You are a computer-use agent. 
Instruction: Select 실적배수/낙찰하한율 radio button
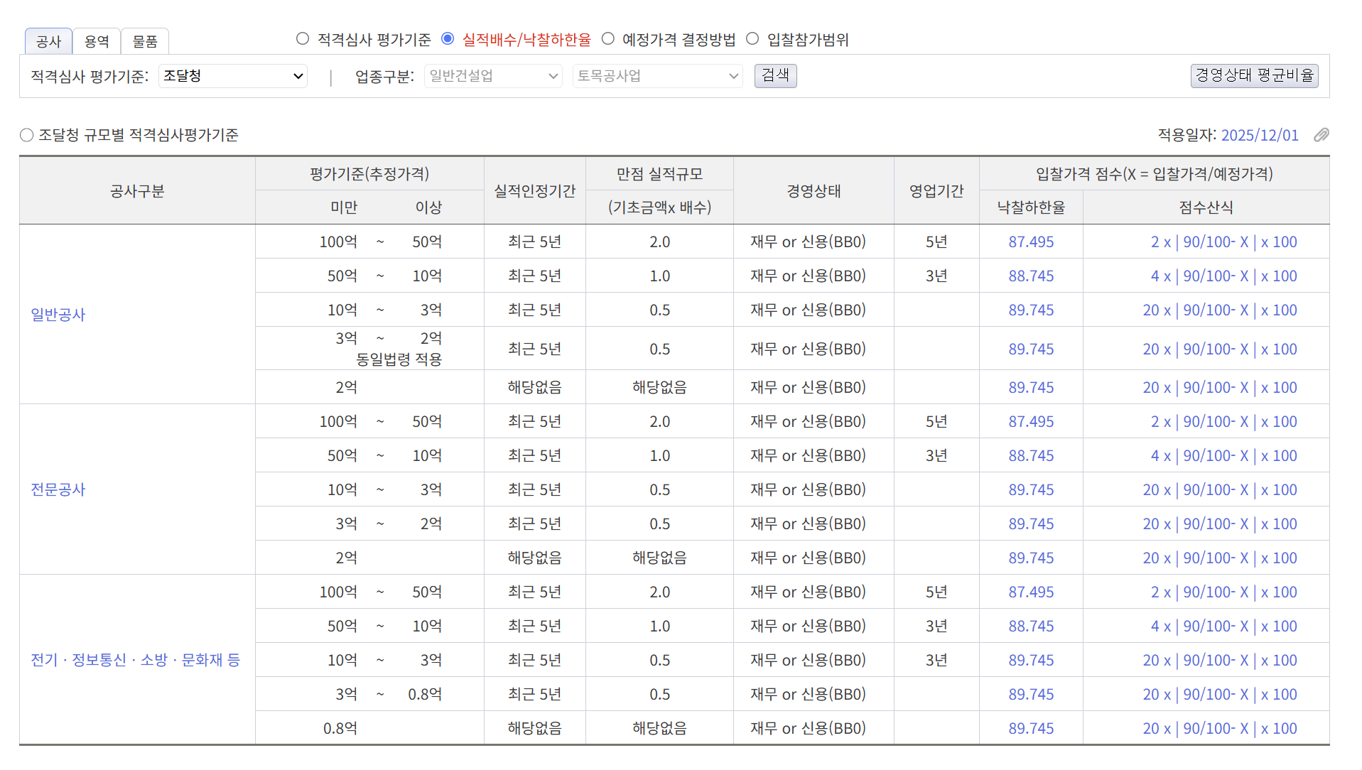(x=448, y=39)
